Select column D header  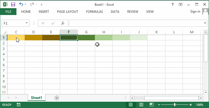tap(33, 32)
